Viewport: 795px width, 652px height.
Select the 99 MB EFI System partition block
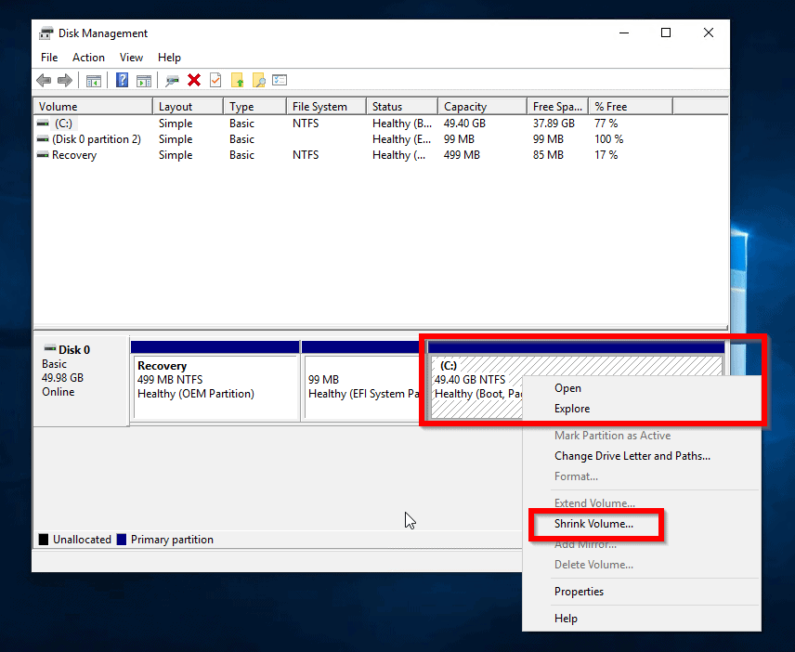click(362, 385)
